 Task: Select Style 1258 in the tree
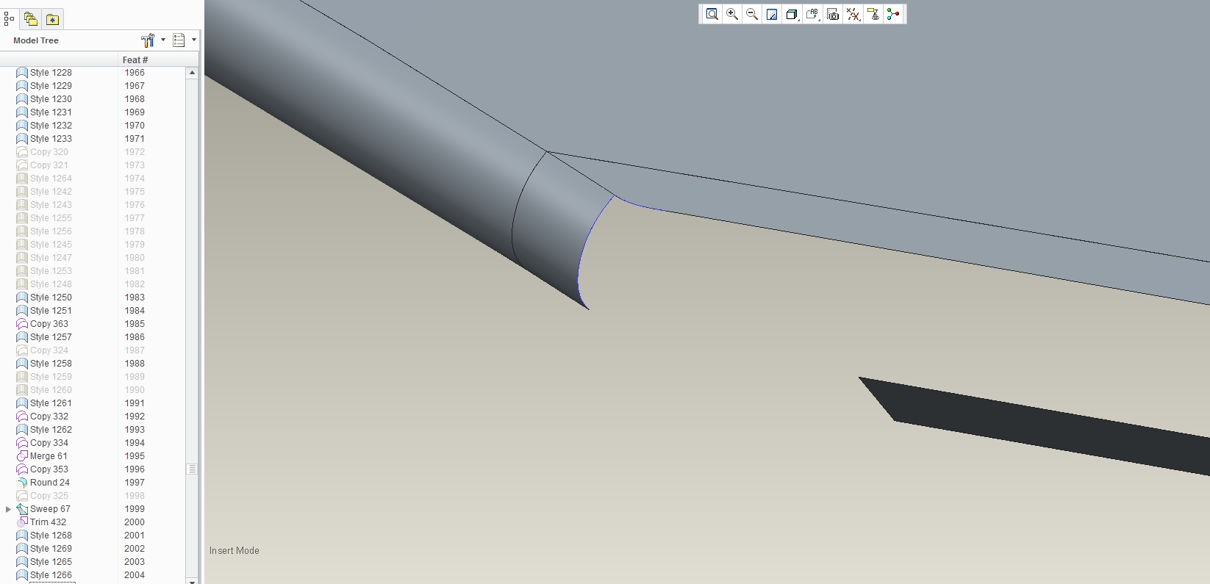pyautogui.click(x=51, y=364)
